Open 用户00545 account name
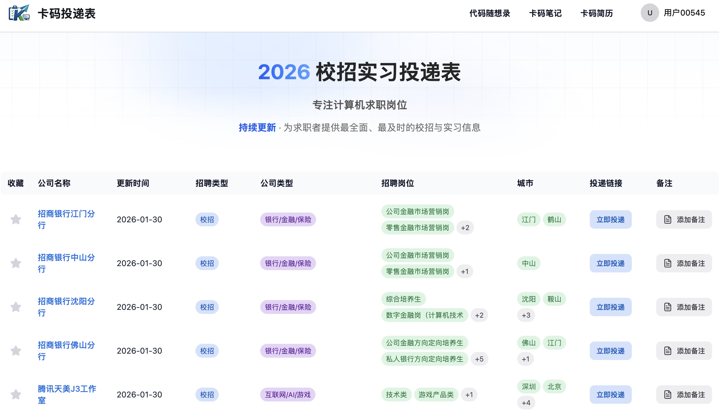Viewport: 719px width, 417px height. (x=684, y=13)
